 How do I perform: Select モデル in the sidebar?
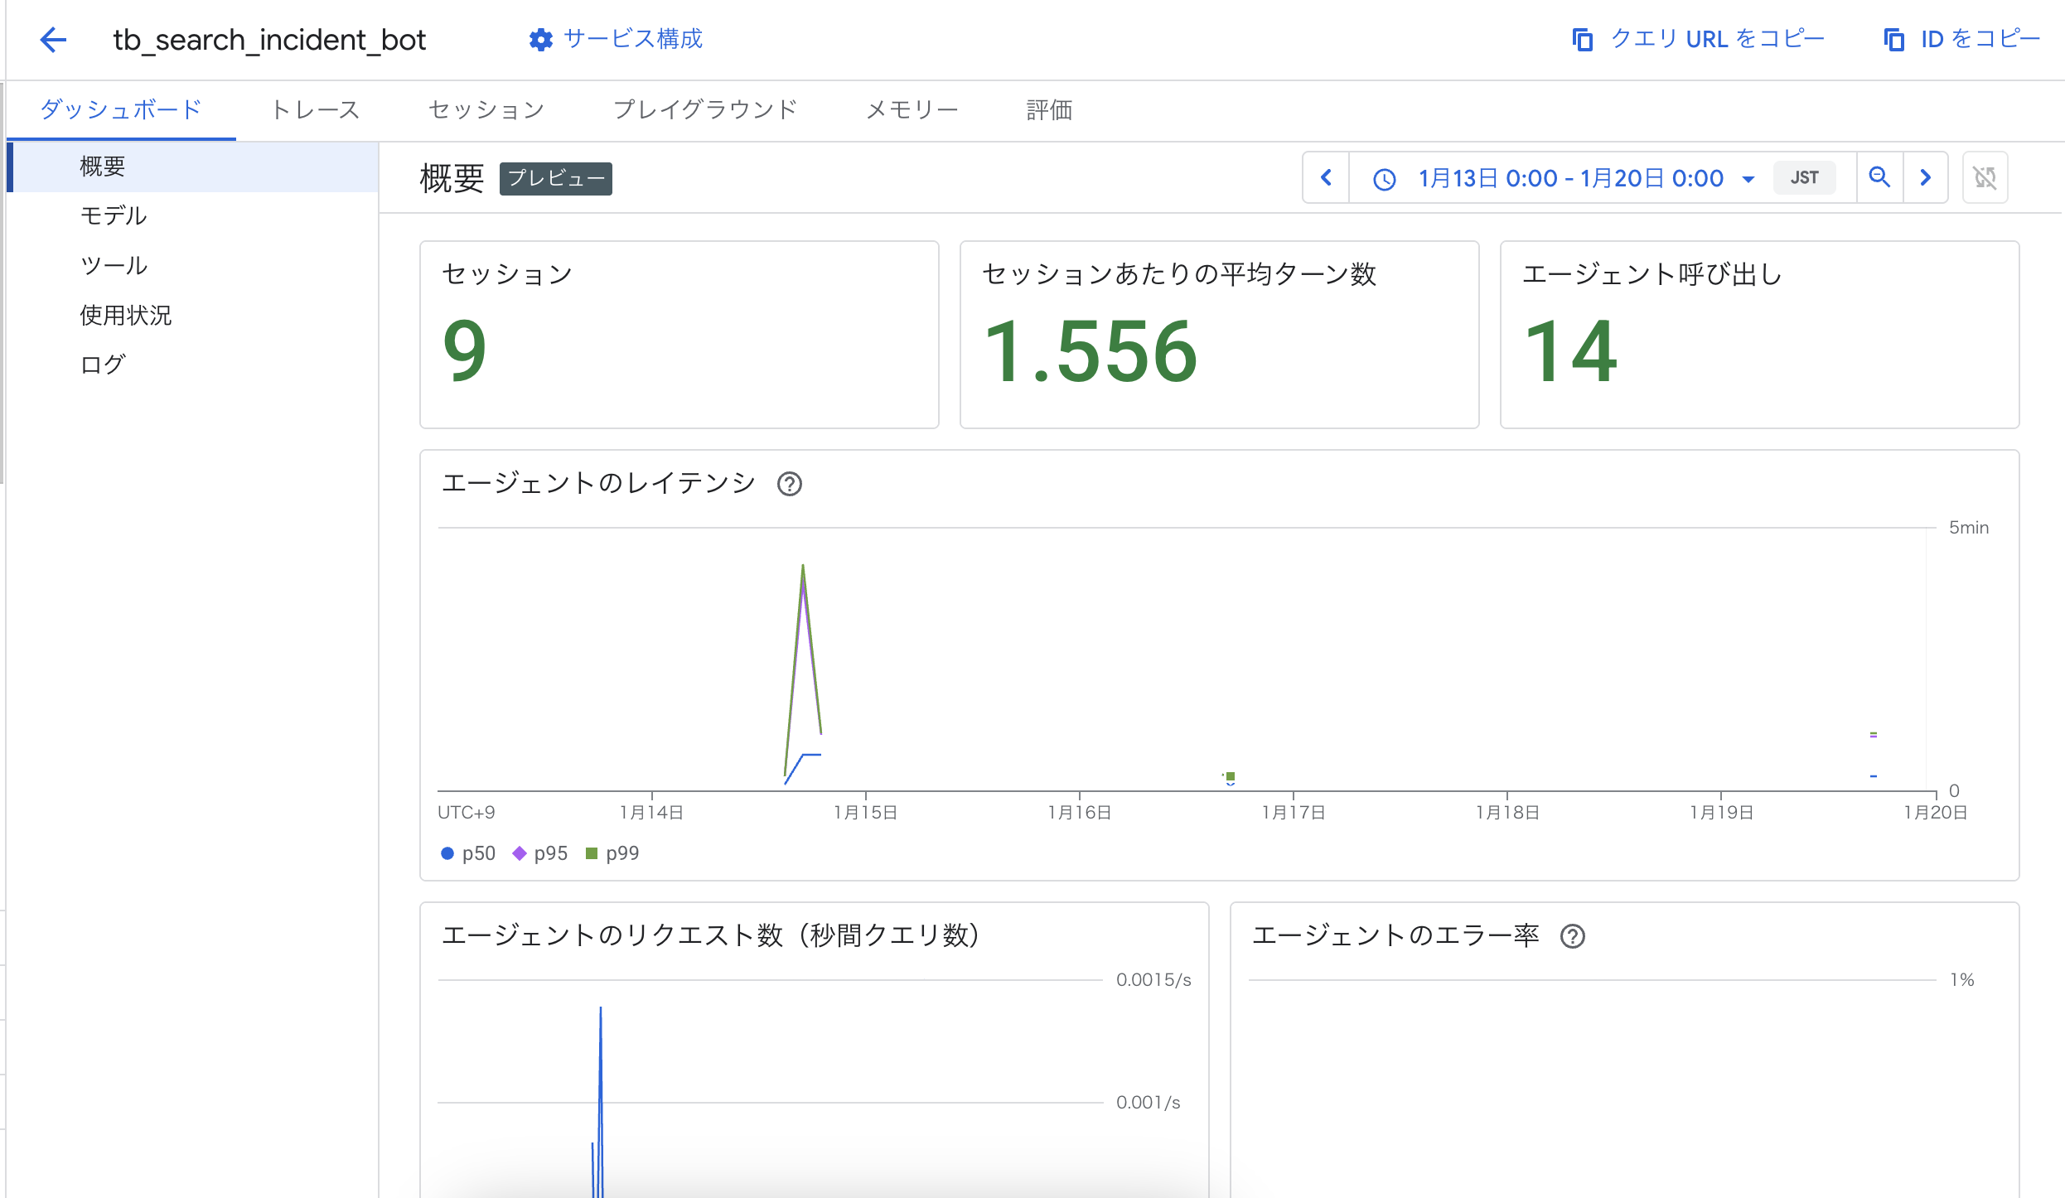192,216
